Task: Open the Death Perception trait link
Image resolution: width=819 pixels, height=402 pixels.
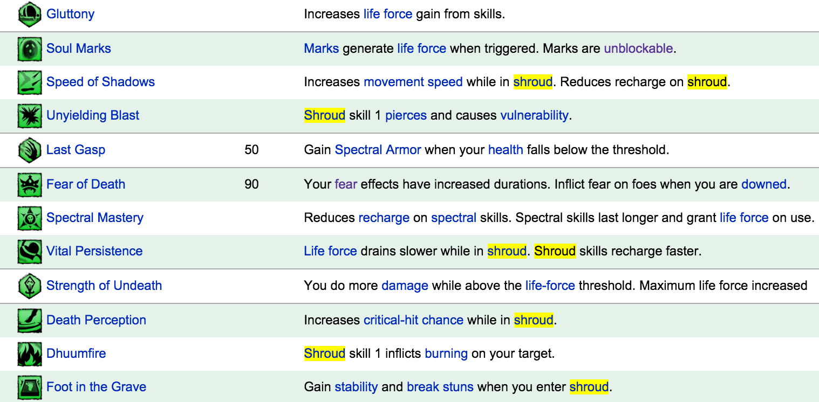Action: click(96, 320)
